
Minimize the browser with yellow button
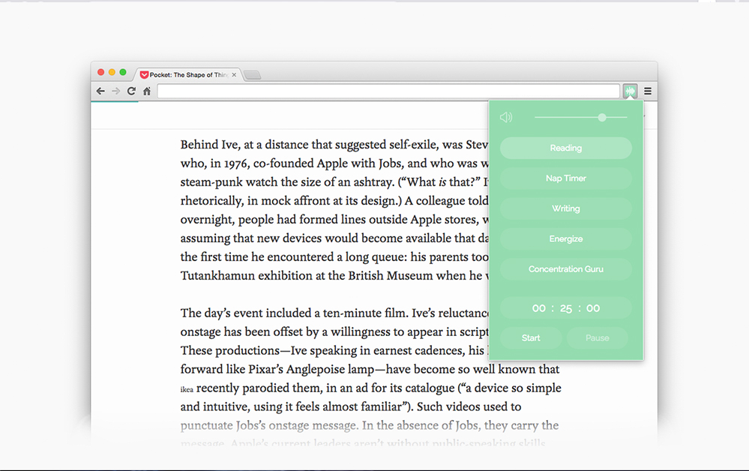tap(112, 72)
